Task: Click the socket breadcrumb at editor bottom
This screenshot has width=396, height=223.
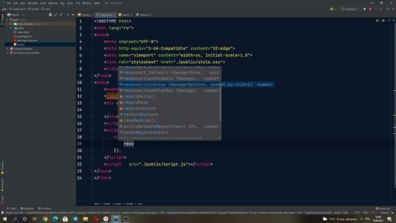Action: click(x=129, y=204)
